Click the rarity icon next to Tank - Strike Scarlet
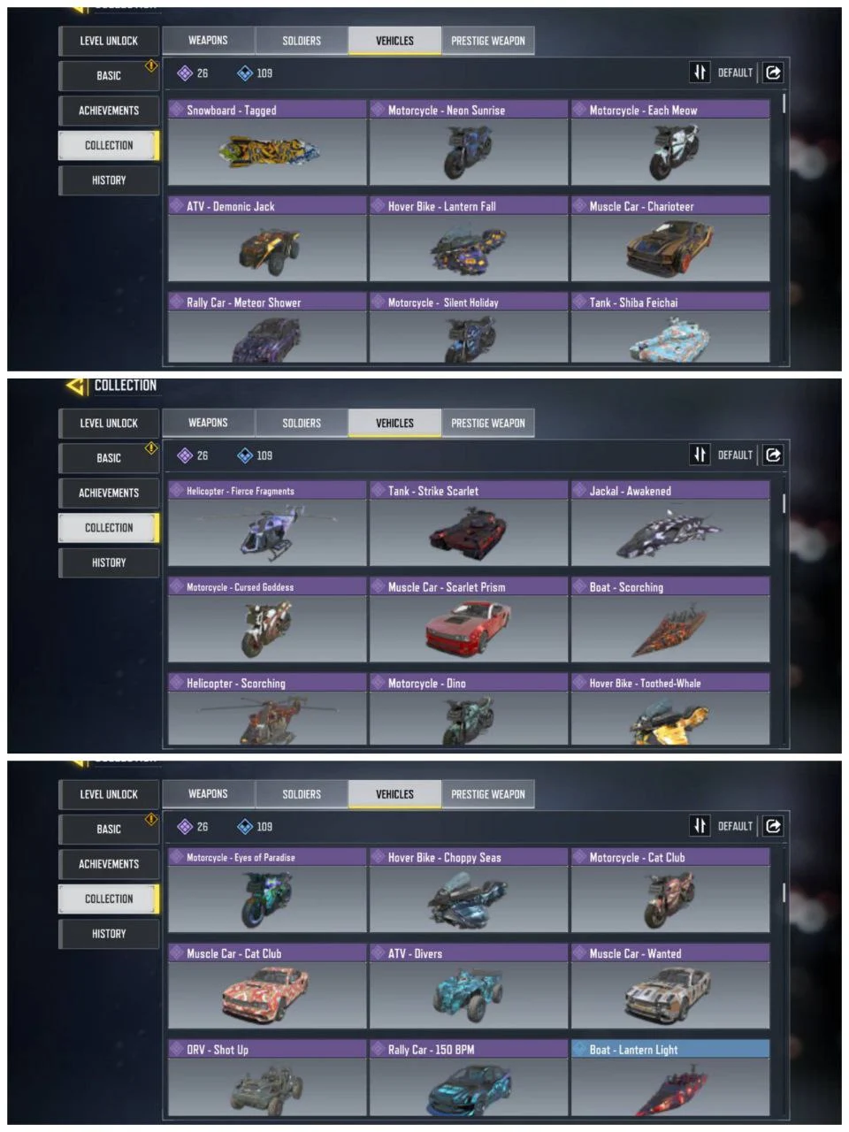 (x=378, y=491)
